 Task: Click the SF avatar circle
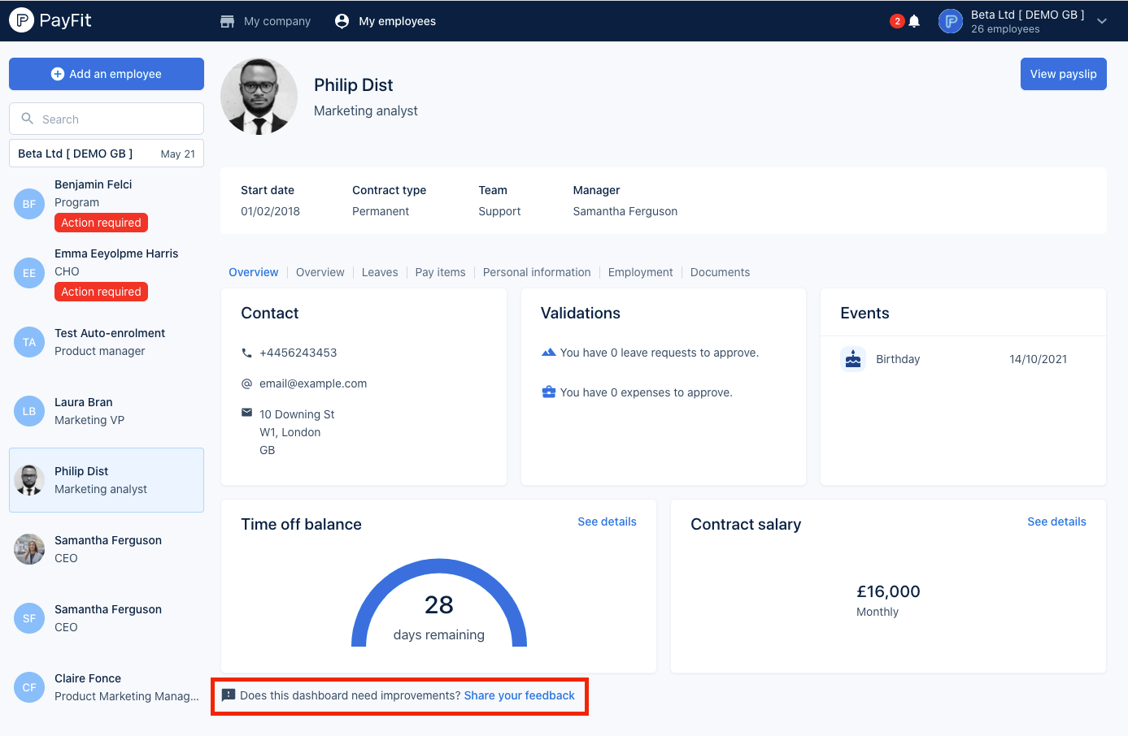pyautogui.click(x=29, y=618)
